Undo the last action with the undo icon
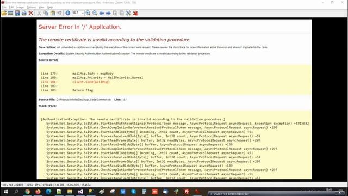 (59, 13)
